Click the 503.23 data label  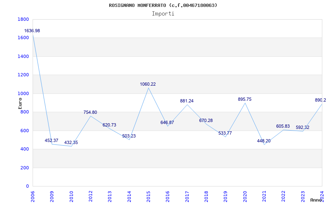pos(129,136)
